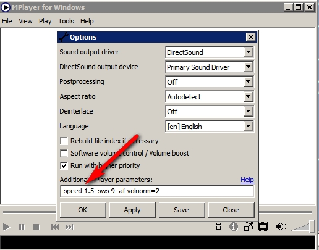Expand the Language dropdown

click(249, 127)
